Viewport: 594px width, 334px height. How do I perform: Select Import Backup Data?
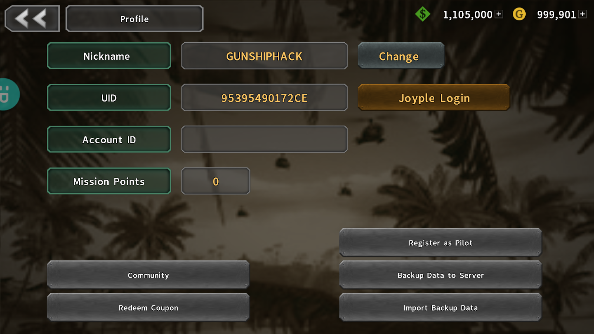tap(440, 307)
